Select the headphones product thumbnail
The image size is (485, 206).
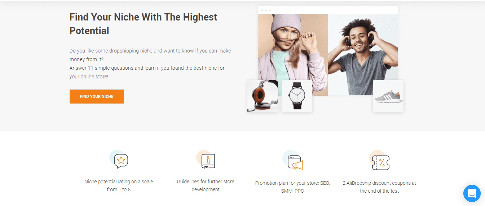(263, 96)
